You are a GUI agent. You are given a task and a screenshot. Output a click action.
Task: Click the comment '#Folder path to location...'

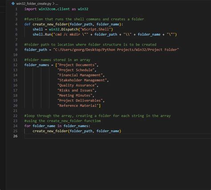click(90, 44)
